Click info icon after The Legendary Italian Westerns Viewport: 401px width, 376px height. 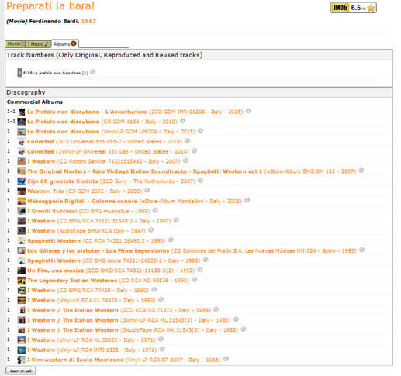(195, 280)
